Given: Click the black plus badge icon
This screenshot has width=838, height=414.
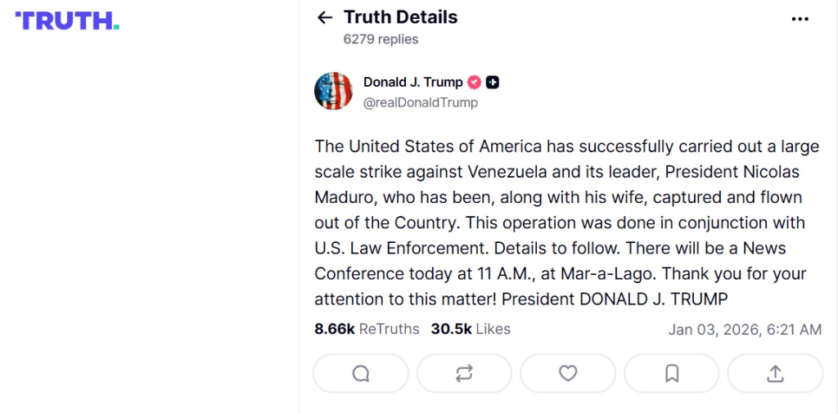Looking at the screenshot, I should pyautogui.click(x=493, y=82).
